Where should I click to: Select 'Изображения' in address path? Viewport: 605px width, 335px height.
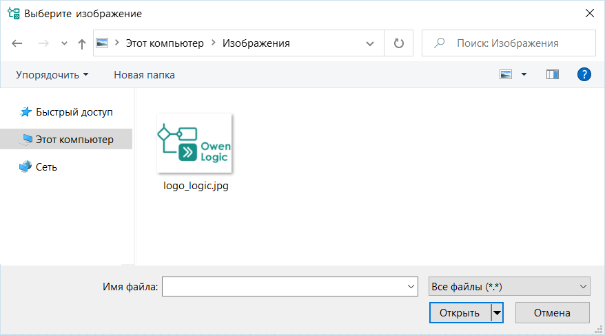(x=256, y=43)
